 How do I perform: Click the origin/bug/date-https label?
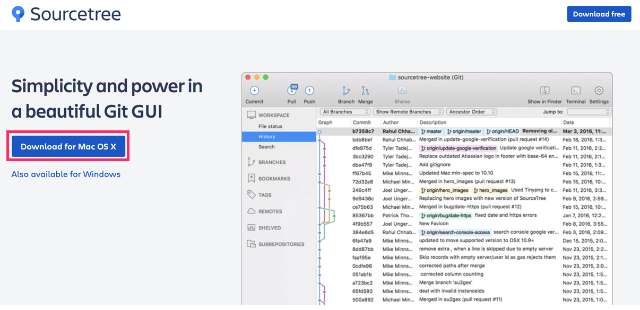point(446,216)
